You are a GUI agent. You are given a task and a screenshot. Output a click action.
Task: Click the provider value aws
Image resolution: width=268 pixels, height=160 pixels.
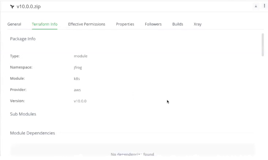[x=77, y=90]
